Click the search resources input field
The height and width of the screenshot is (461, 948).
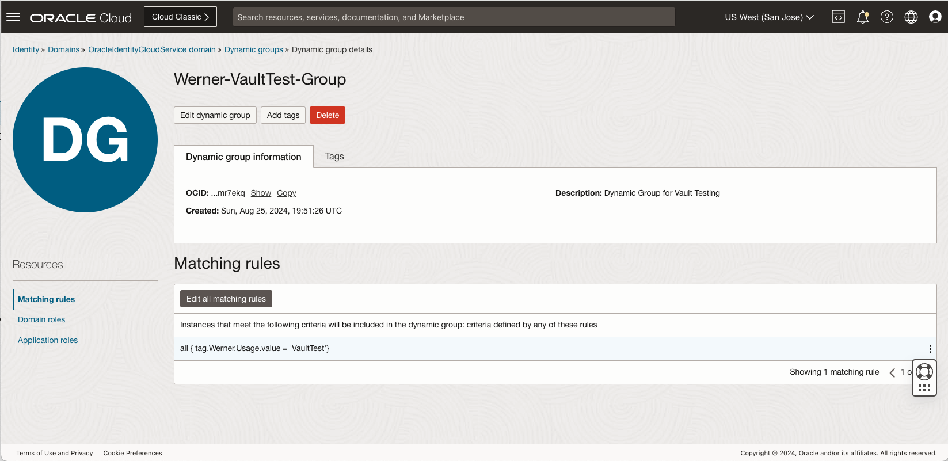pos(454,17)
